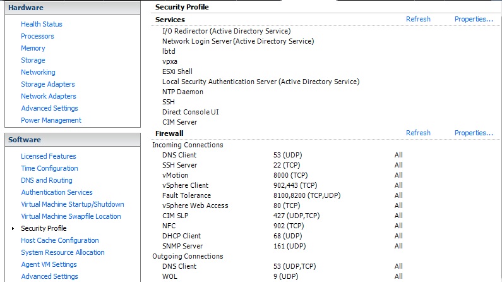The height and width of the screenshot is (282, 502).
Task: Open Network Adapters settings
Action: 49,96
